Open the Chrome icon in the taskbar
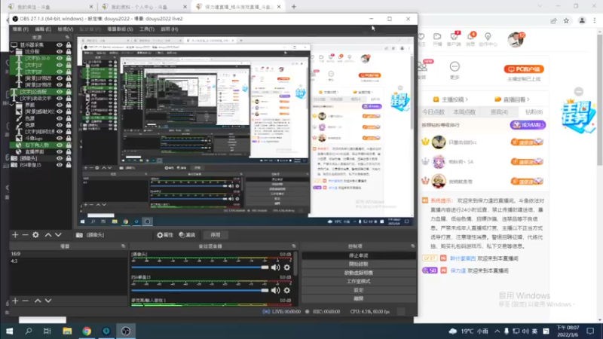The width and height of the screenshot is (603, 339). pyautogui.click(x=87, y=331)
